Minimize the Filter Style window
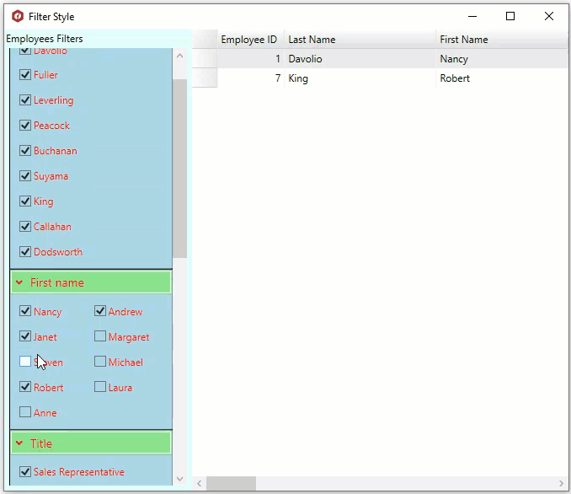 pyautogui.click(x=472, y=16)
